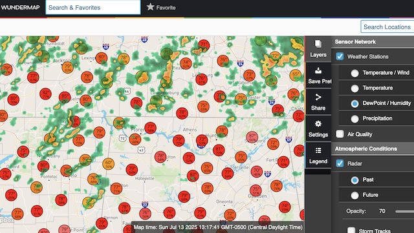Click the 85° weather station marker
The height and width of the screenshot is (233, 414).
65,97
